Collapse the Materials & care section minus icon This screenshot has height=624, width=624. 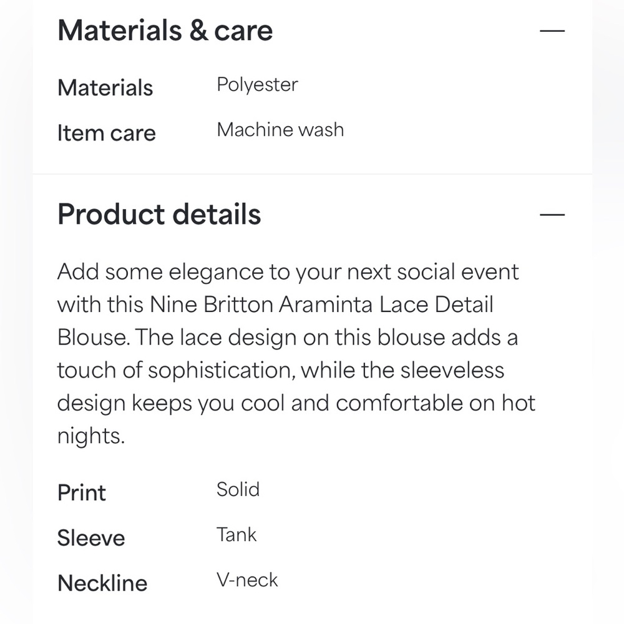552,31
